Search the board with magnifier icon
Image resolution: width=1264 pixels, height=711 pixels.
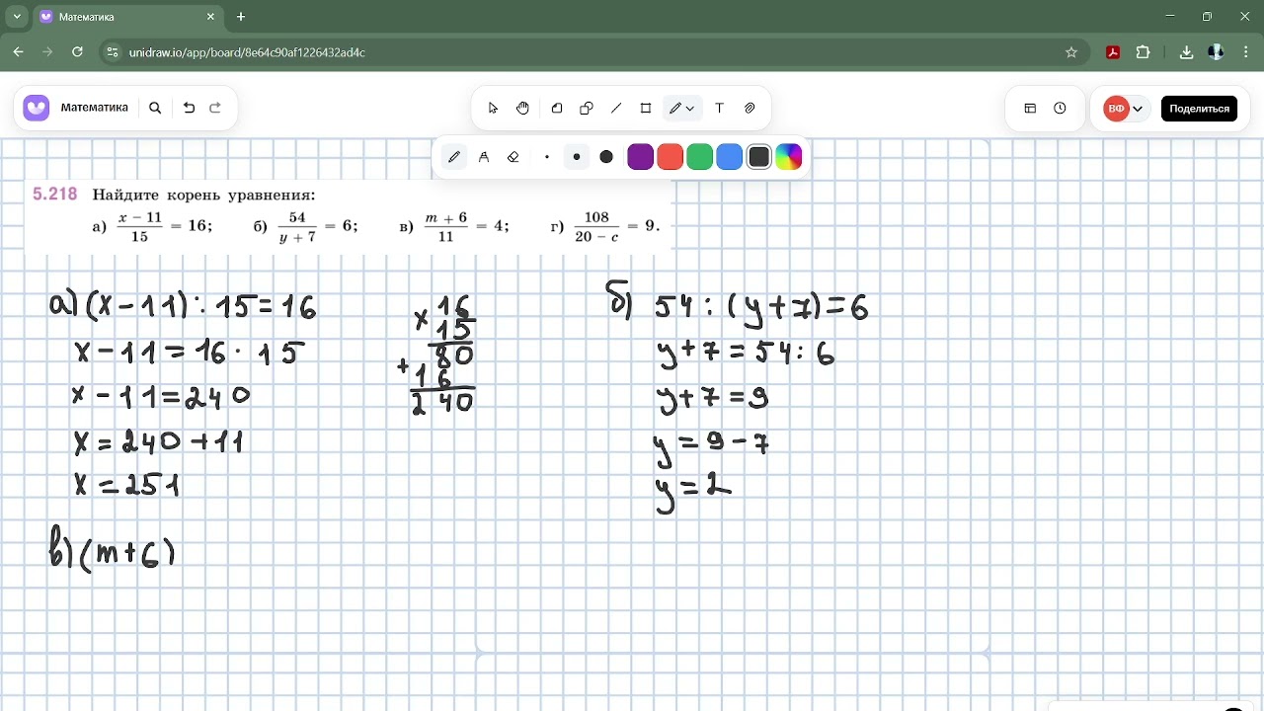click(x=155, y=109)
